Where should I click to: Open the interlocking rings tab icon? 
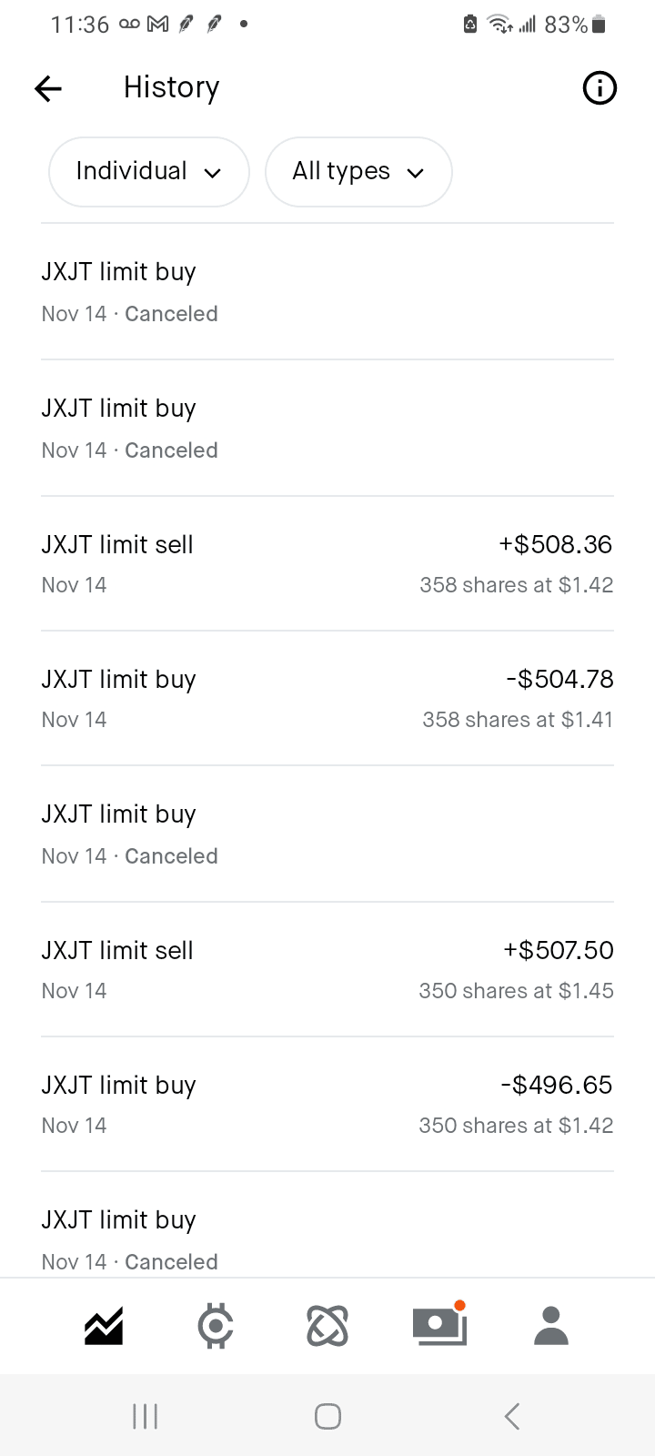tap(327, 1326)
